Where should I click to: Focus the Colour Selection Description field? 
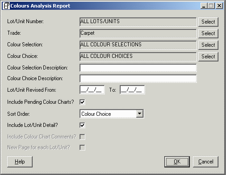pos(138,68)
